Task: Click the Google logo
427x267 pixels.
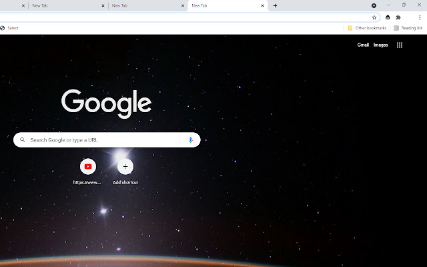Action: click(x=107, y=104)
